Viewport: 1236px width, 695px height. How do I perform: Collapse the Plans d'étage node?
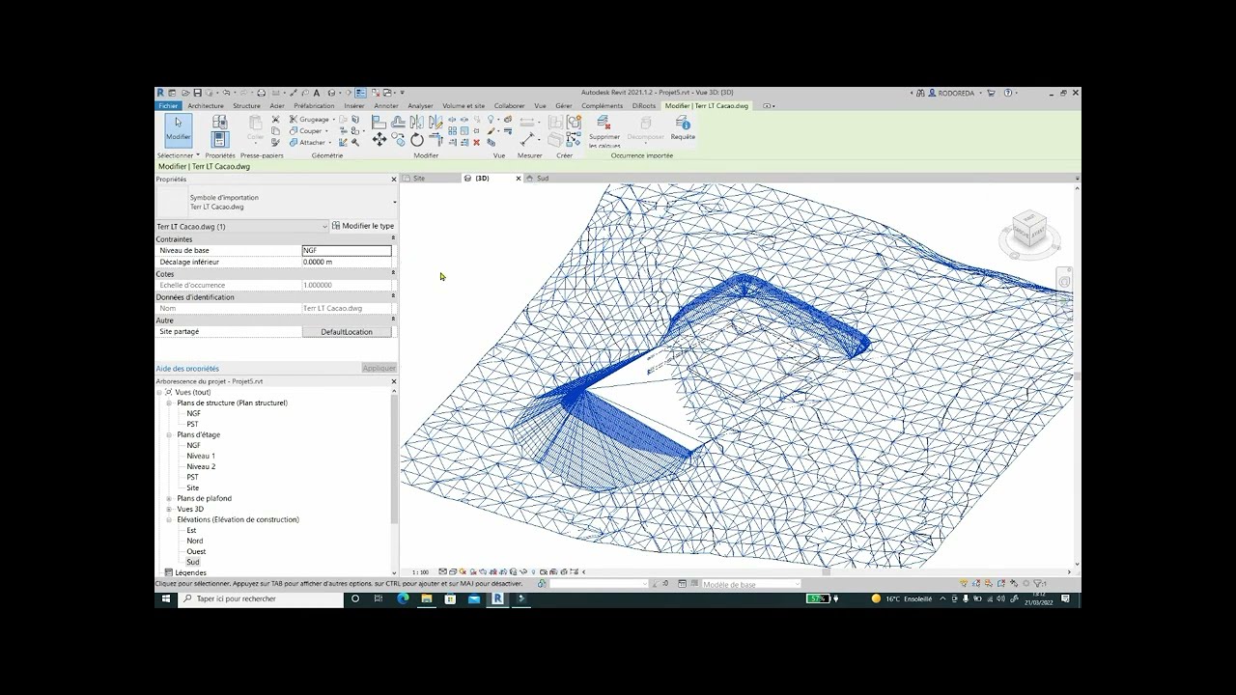click(x=169, y=434)
